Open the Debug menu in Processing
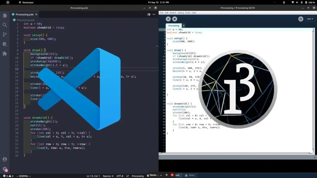 click(181, 13)
